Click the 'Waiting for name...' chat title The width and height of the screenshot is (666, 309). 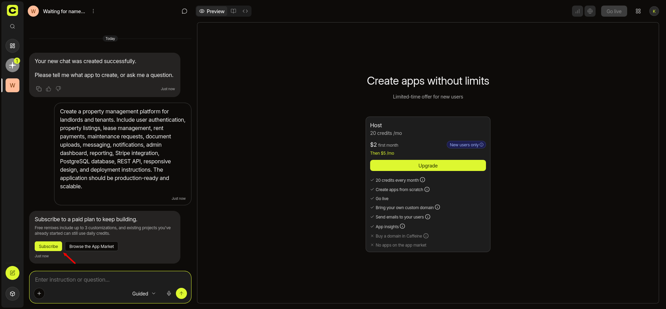click(x=64, y=11)
